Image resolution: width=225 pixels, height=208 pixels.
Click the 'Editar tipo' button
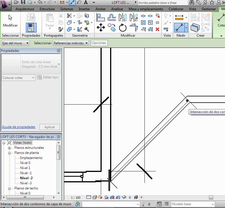click(x=48, y=77)
